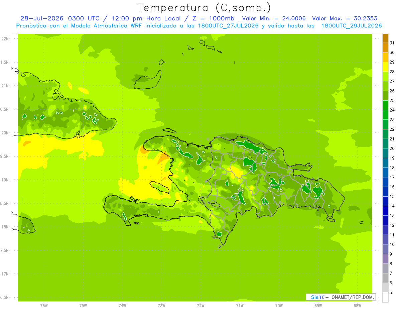Click the "68W" longitude label
The height and width of the screenshot is (310, 401).
[x=357, y=305]
